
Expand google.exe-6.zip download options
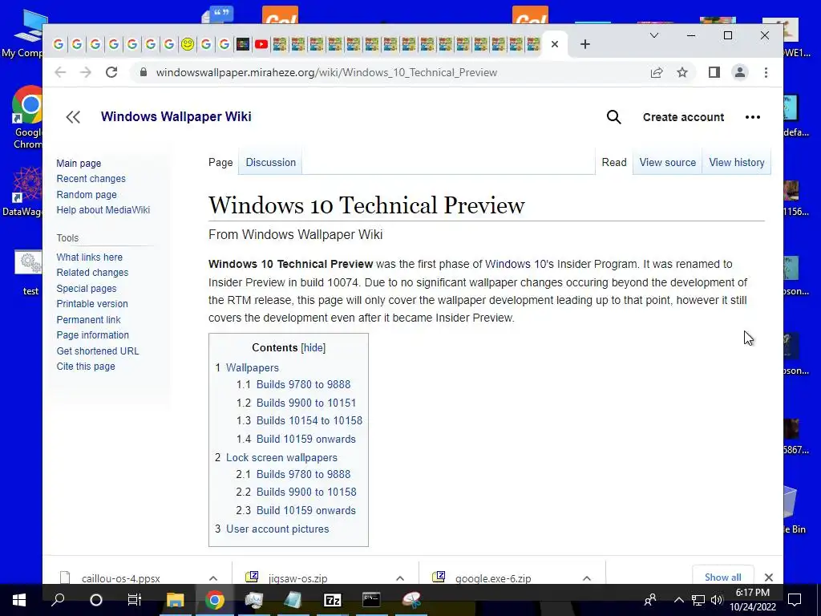tap(586, 578)
